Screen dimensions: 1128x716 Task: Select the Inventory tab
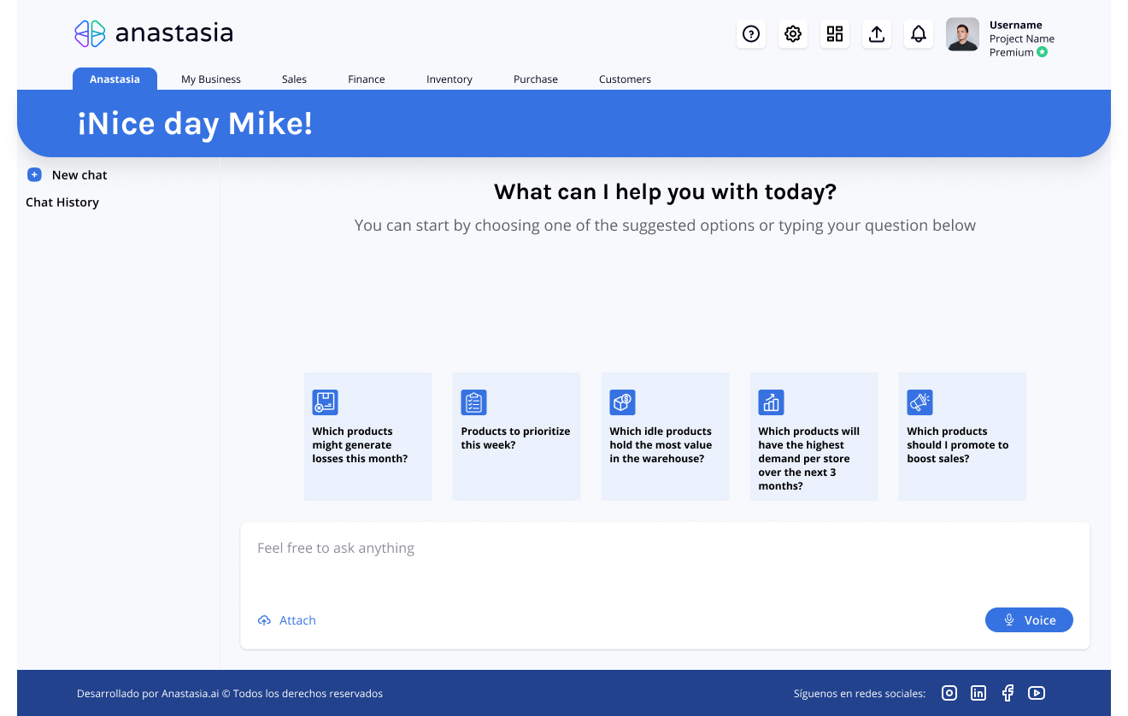449,79
